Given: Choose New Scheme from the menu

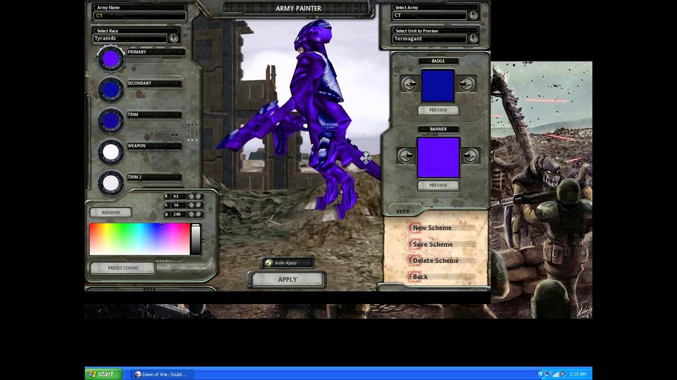Looking at the screenshot, I should 432,228.
